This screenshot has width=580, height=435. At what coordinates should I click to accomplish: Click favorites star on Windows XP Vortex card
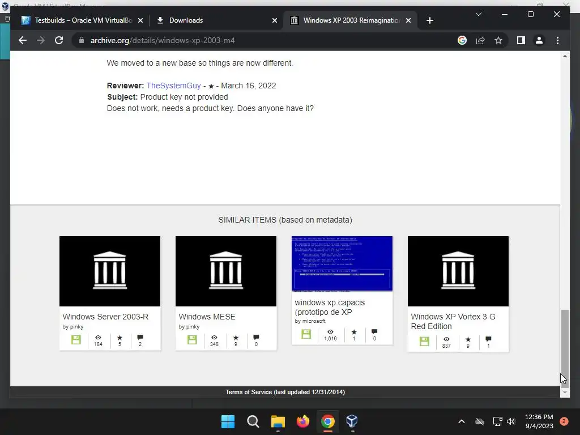point(468,339)
